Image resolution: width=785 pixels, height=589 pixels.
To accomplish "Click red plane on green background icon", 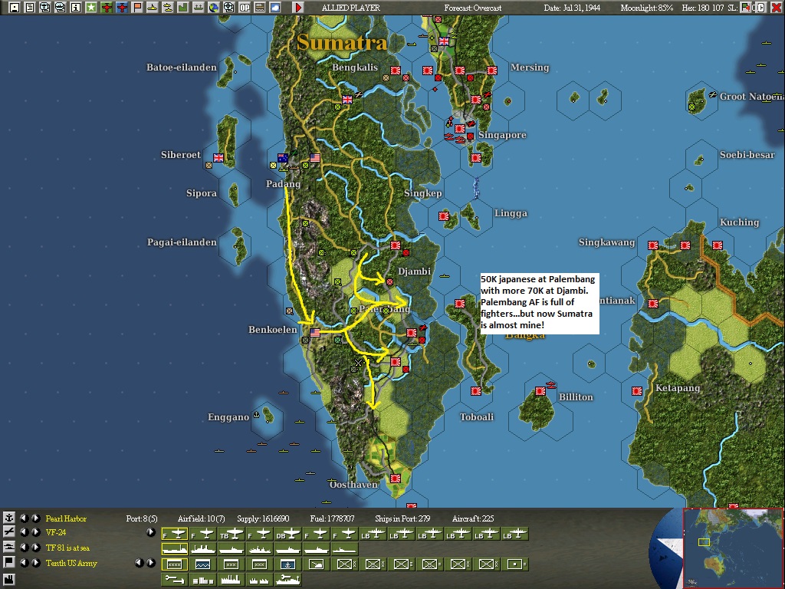I will [x=106, y=8].
